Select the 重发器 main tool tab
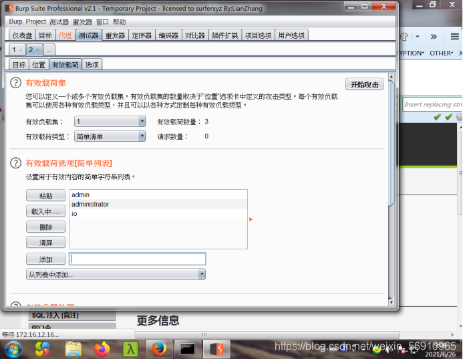 pyautogui.click(x=115, y=35)
